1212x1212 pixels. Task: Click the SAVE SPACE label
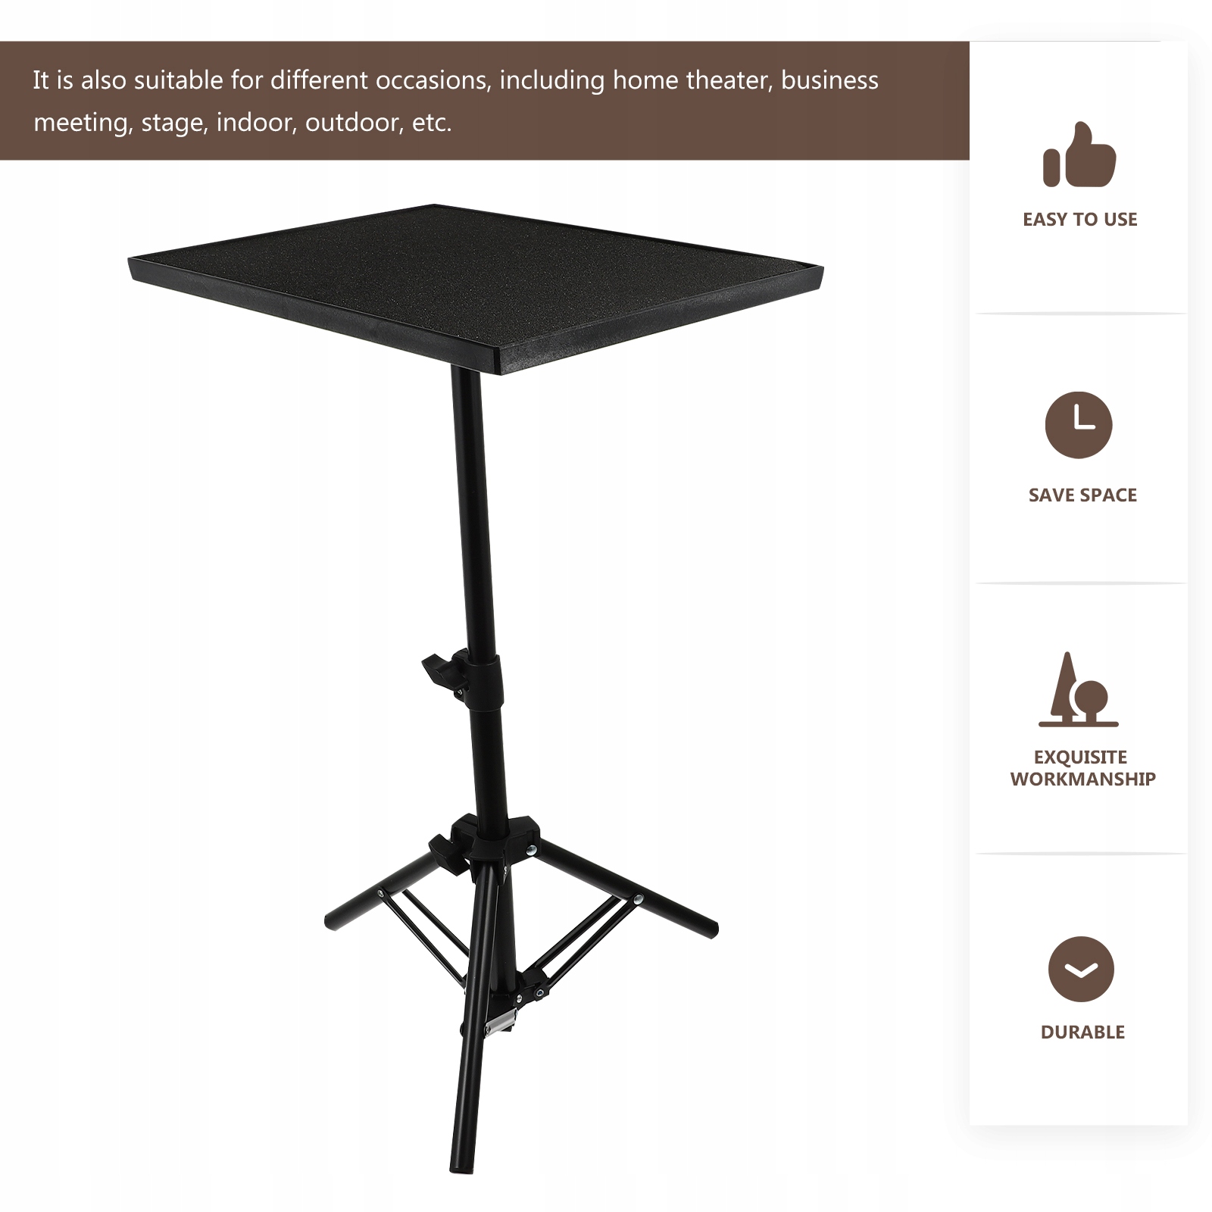(x=1082, y=495)
